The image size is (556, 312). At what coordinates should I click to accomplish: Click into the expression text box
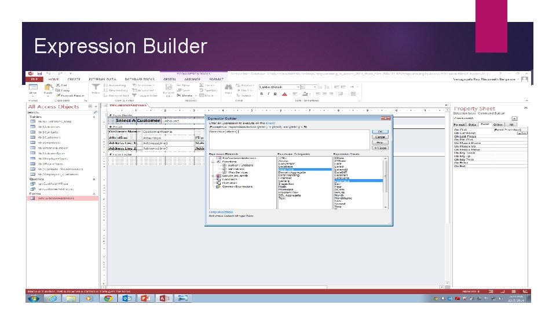tap(289, 140)
